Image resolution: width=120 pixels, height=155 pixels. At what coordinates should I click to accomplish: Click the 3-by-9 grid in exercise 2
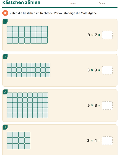pyautogui.click(x=29, y=70)
